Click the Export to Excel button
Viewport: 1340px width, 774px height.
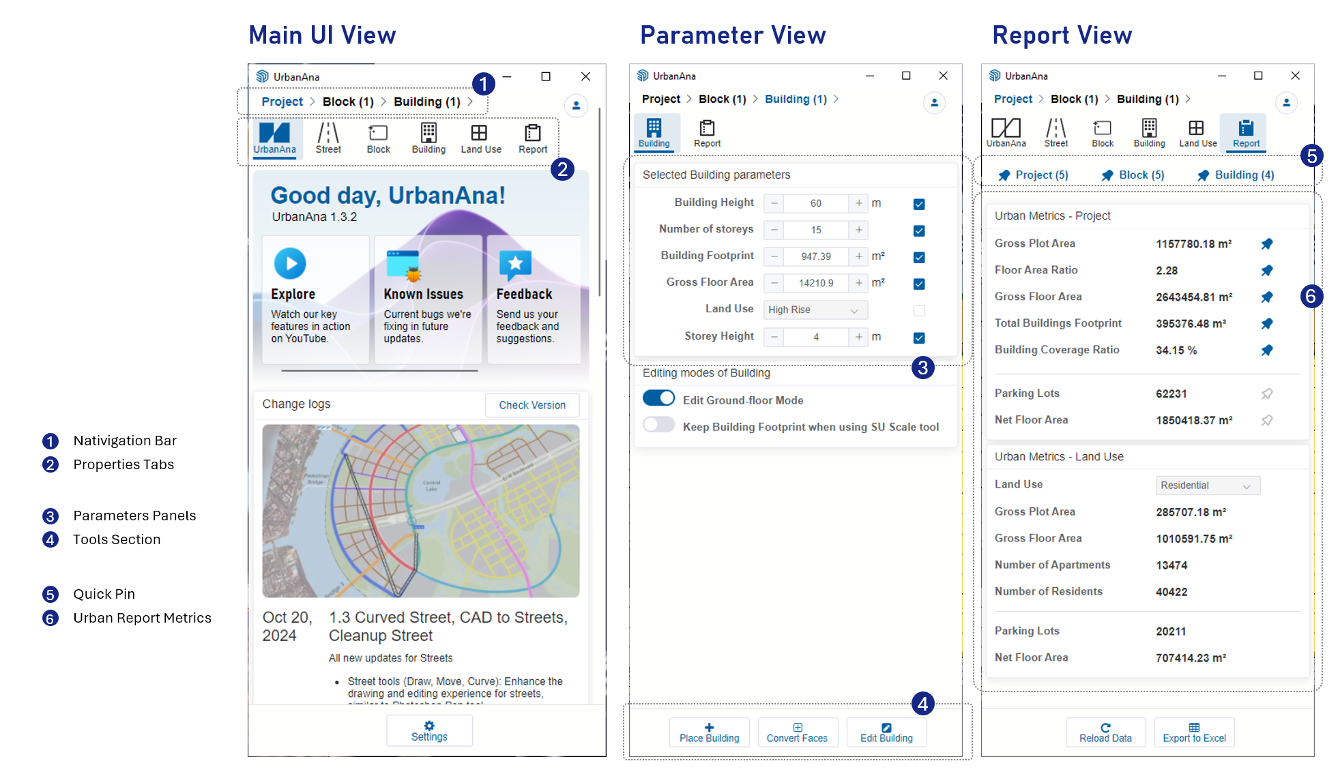point(1194,732)
